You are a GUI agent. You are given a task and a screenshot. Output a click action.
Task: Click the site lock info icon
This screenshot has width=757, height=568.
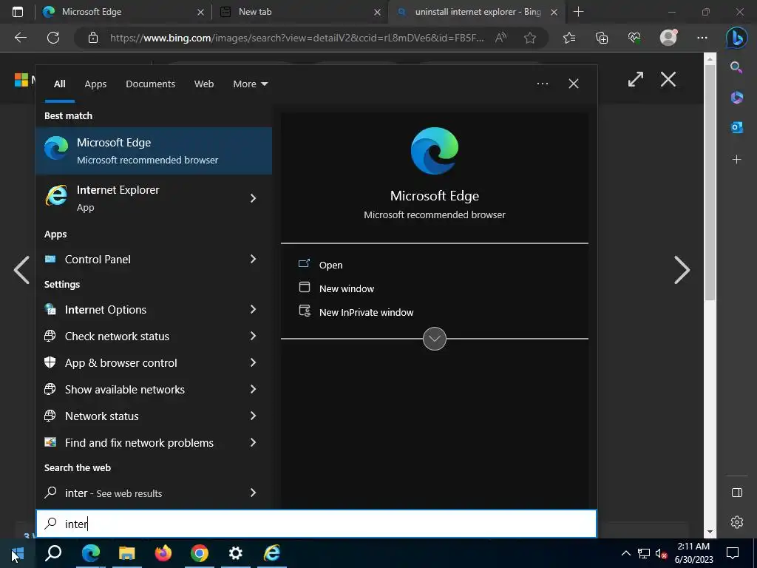click(x=93, y=38)
